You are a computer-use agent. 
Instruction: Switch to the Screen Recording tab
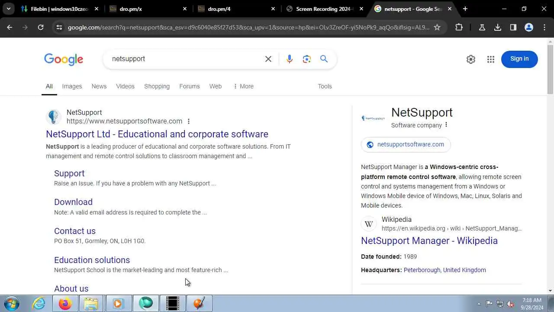(324, 9)
